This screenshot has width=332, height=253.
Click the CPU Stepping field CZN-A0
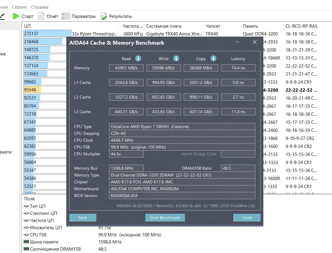[182, 133]
